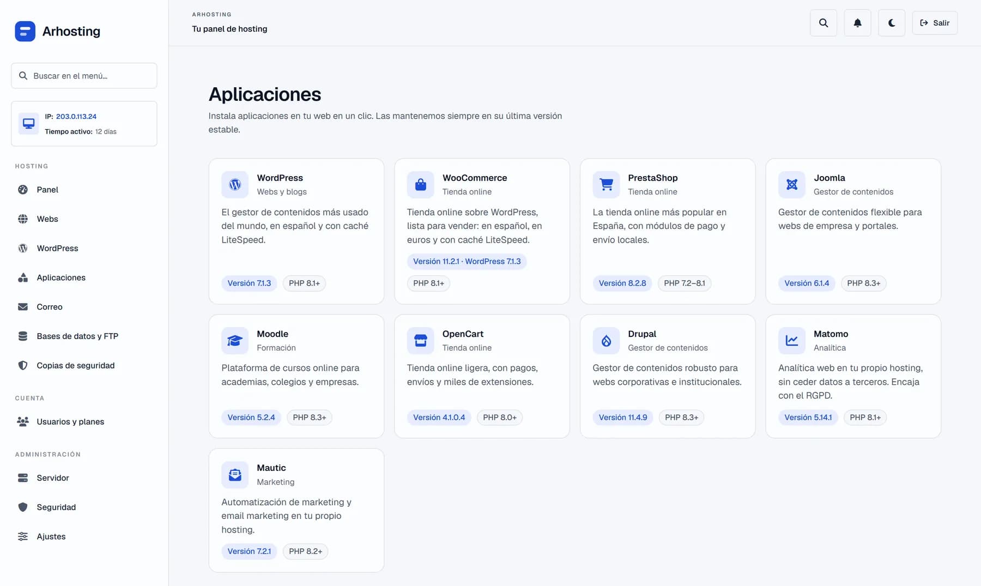Click the Arhosting logo icon
Viewport: 981px width, 586px height.
coord(25,31)
